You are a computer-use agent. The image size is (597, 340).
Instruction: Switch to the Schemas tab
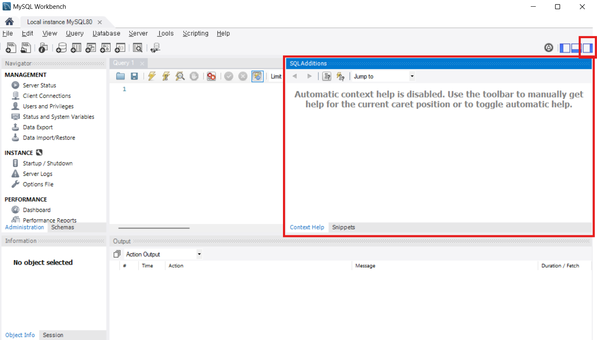tap(62, 227)
